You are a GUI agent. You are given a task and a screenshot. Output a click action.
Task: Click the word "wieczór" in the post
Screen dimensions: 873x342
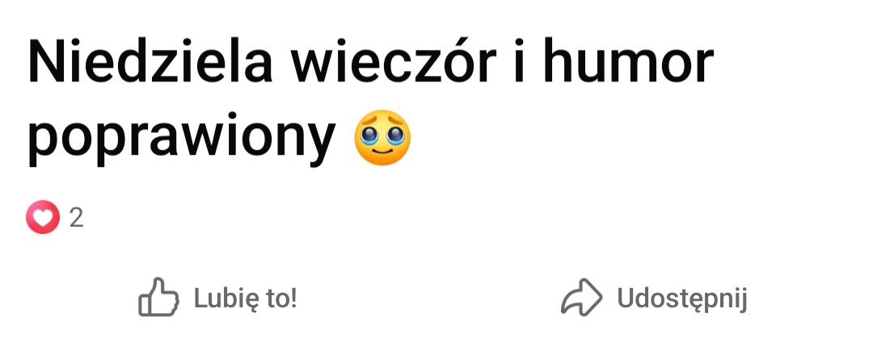(394, 61)
